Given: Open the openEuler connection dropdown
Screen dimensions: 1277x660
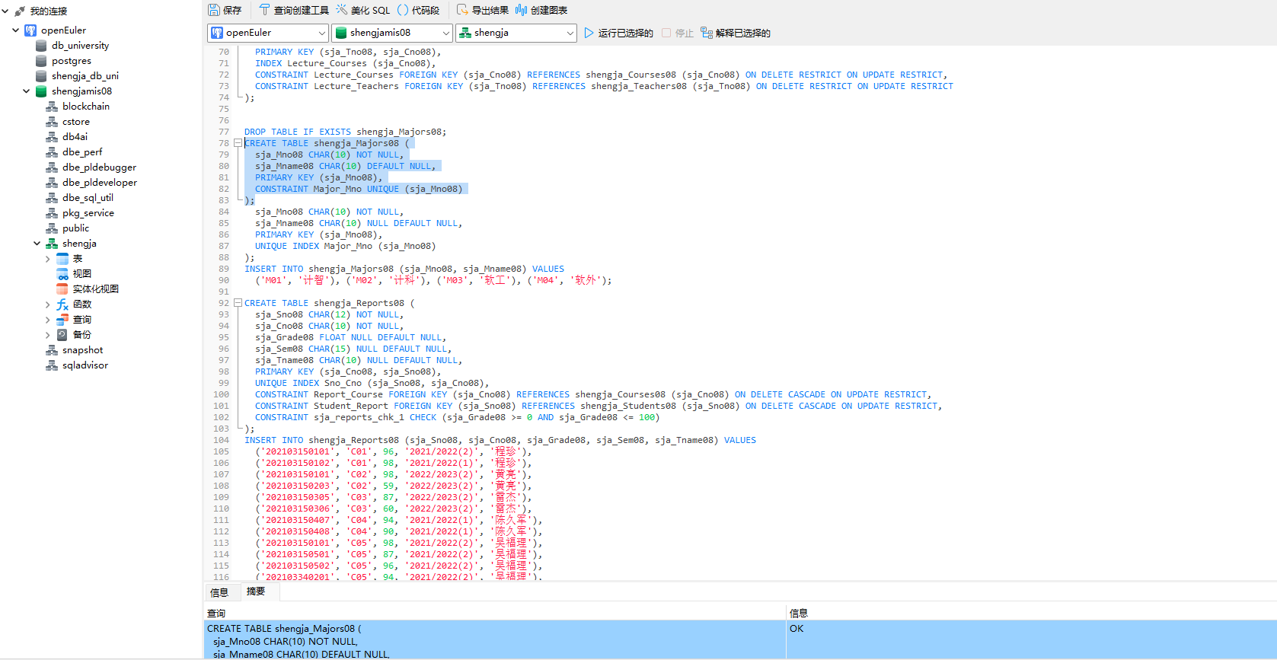Looking at the screenshot, I should click(x=321, y=33).
